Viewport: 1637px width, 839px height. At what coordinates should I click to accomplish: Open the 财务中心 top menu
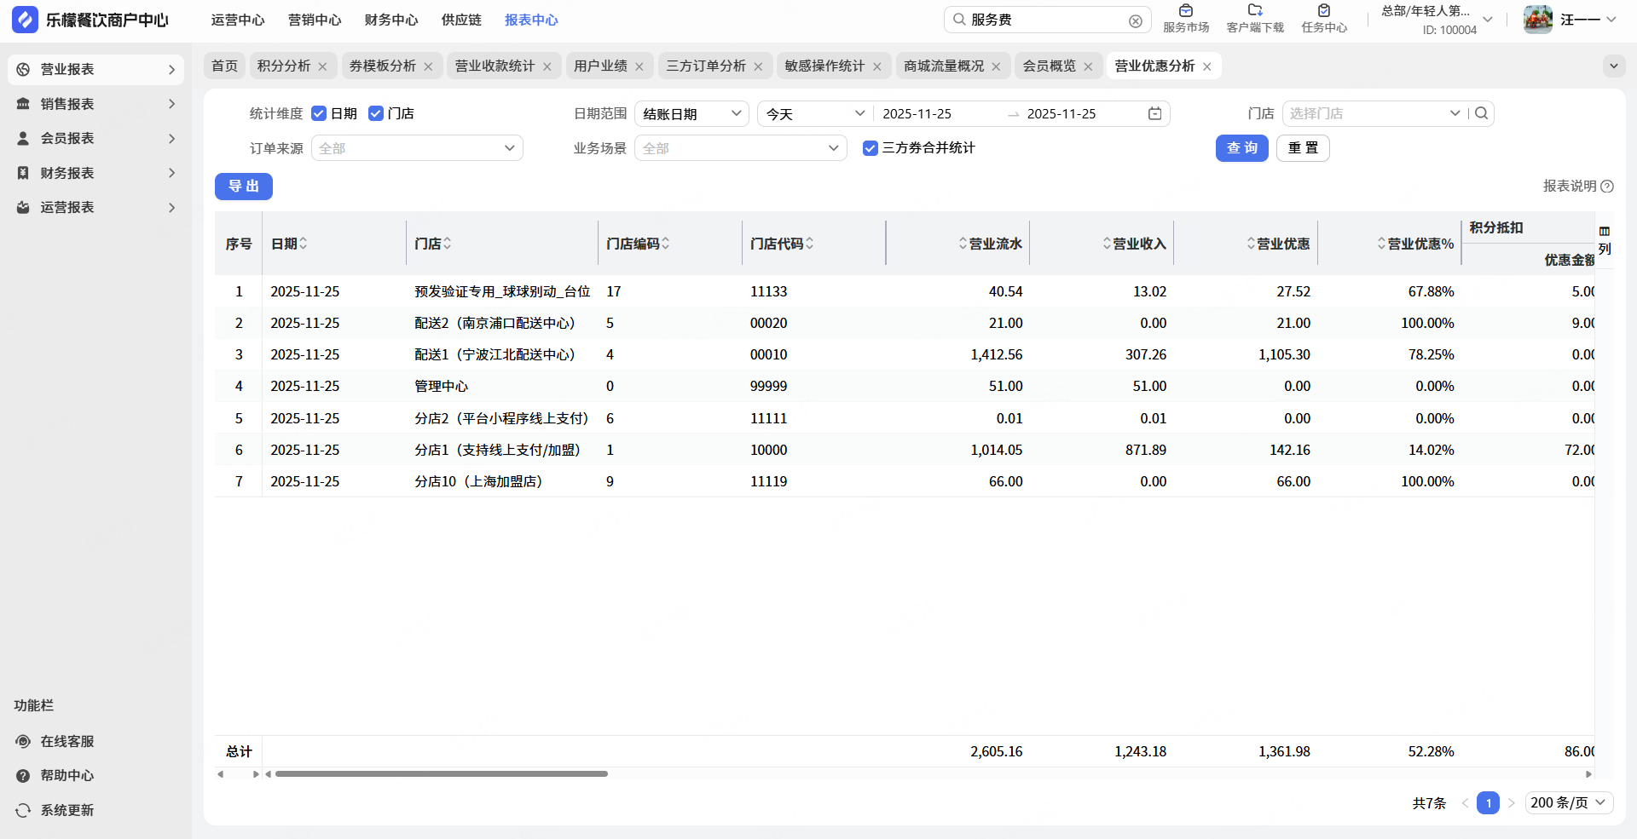click(x=390, y=20)
